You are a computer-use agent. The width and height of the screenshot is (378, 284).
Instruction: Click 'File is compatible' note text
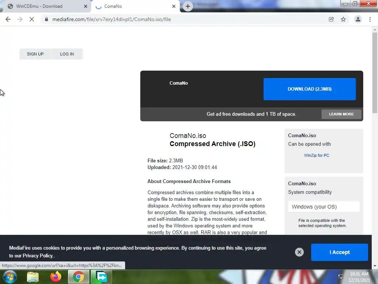tap(322, 223)
